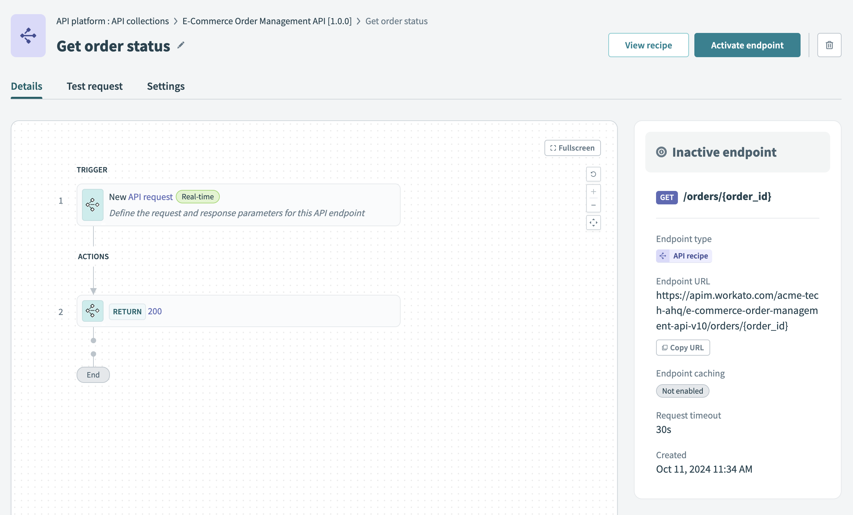
Task: Click the fit-to-screen icon below zoom controls
Action: pos(593,223)
